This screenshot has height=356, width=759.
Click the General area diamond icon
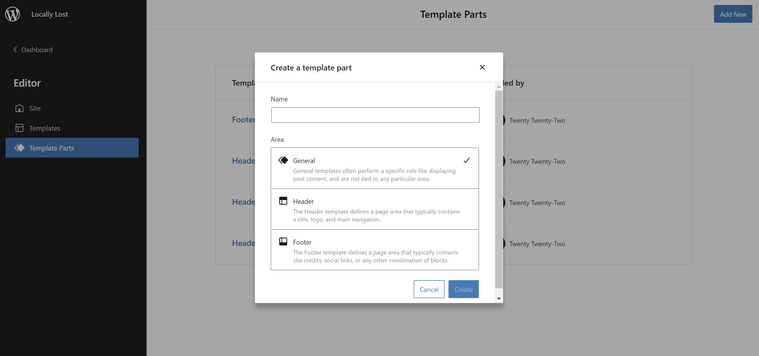pyautogui.click(x=283, y=160)
